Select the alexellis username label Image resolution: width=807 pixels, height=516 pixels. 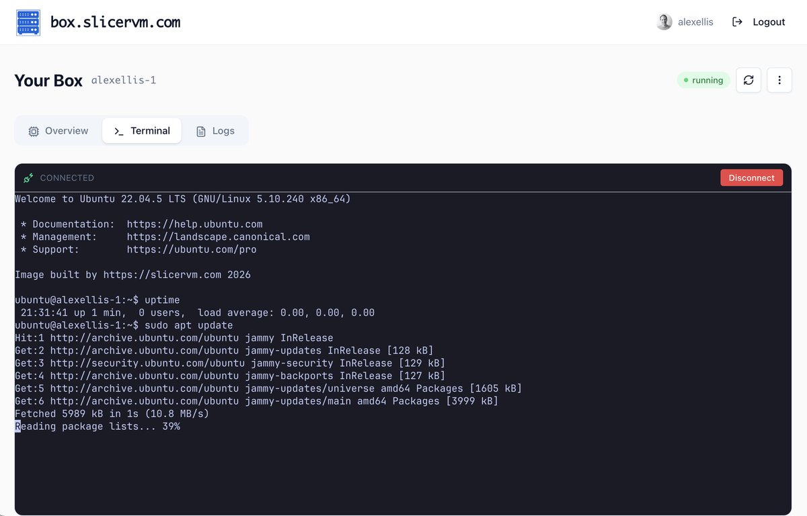pos(695,22)
